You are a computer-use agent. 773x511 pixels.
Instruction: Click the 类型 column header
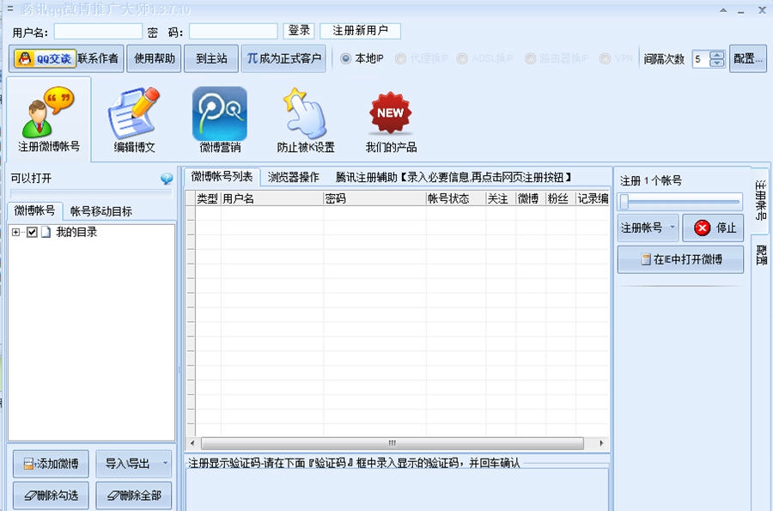point(208,198)
